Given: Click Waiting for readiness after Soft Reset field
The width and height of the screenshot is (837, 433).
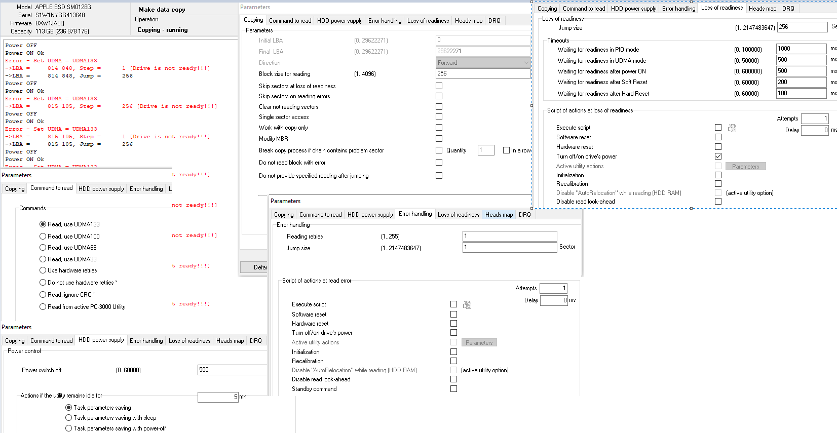Looking at the screenshot, I should [802, 82].
